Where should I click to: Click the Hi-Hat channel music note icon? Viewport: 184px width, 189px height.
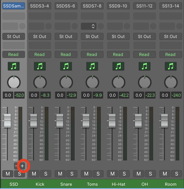point(118,66)
